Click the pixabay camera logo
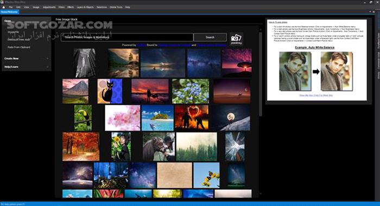This screenshot has width=380, height=206. point(236,39)
